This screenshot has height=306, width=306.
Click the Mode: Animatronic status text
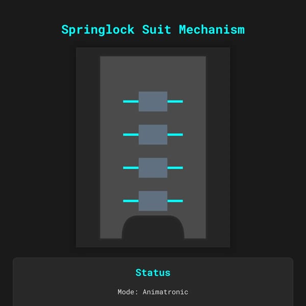(153, 292)
